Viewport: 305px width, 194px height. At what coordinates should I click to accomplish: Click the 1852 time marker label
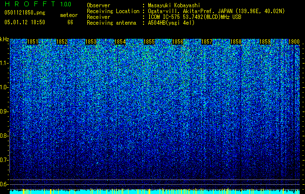(62, 42)
